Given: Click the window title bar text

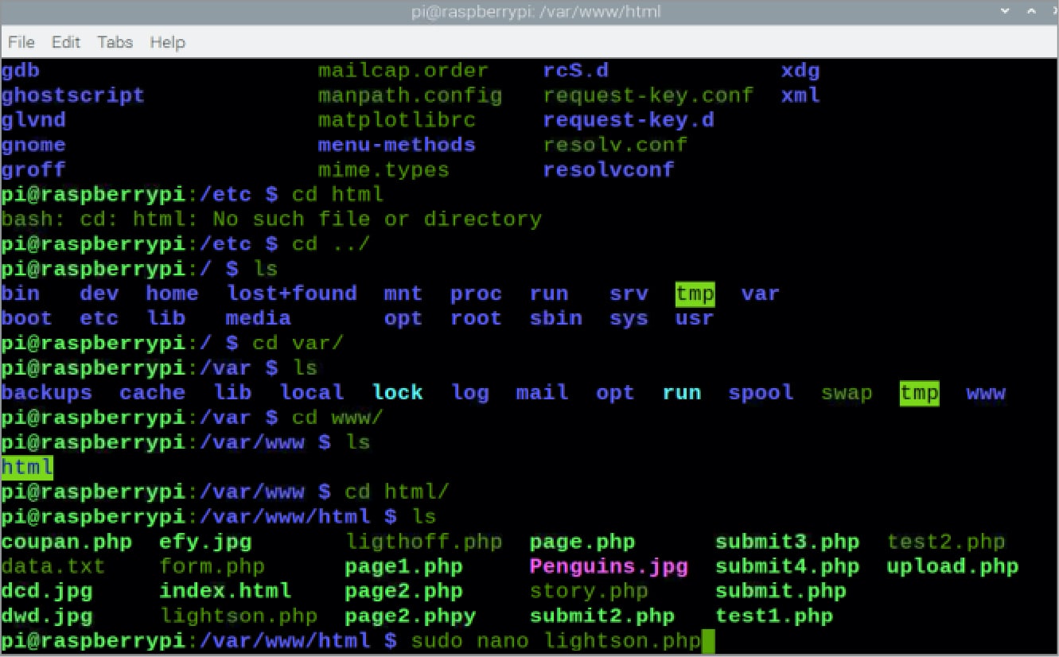Looking at the screenshot, I should (x=529, y=12).
